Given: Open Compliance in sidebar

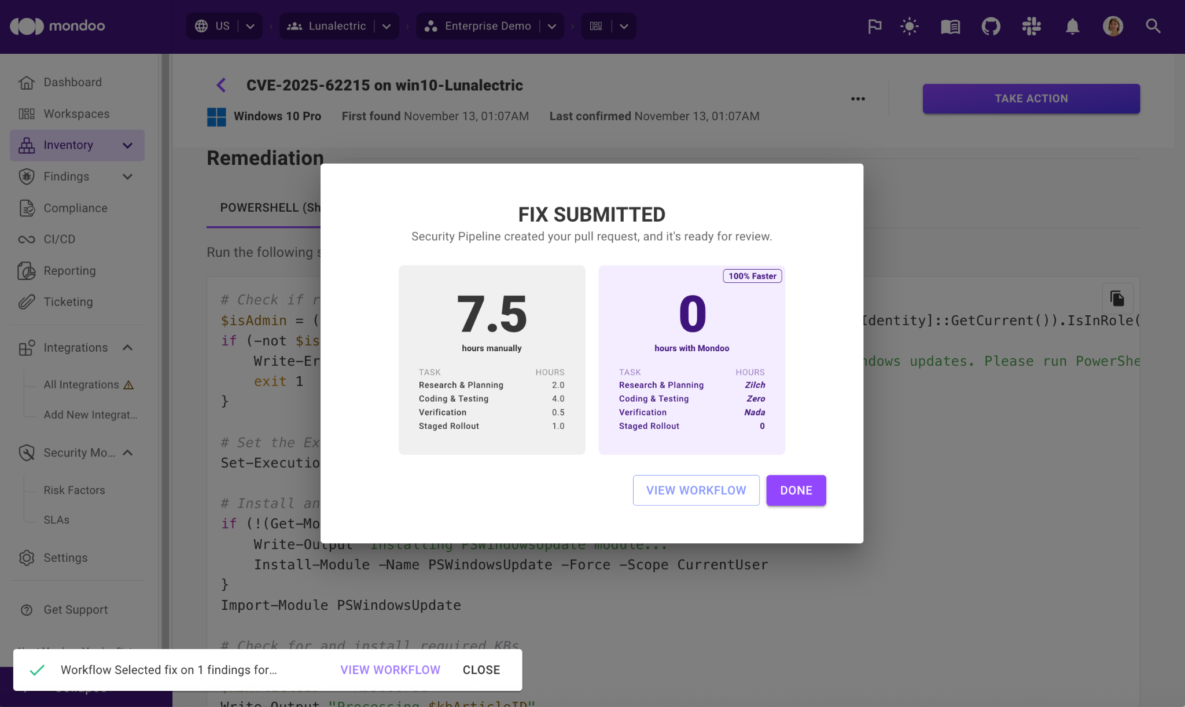Looking at the screenshot, I should click(75, 208).
